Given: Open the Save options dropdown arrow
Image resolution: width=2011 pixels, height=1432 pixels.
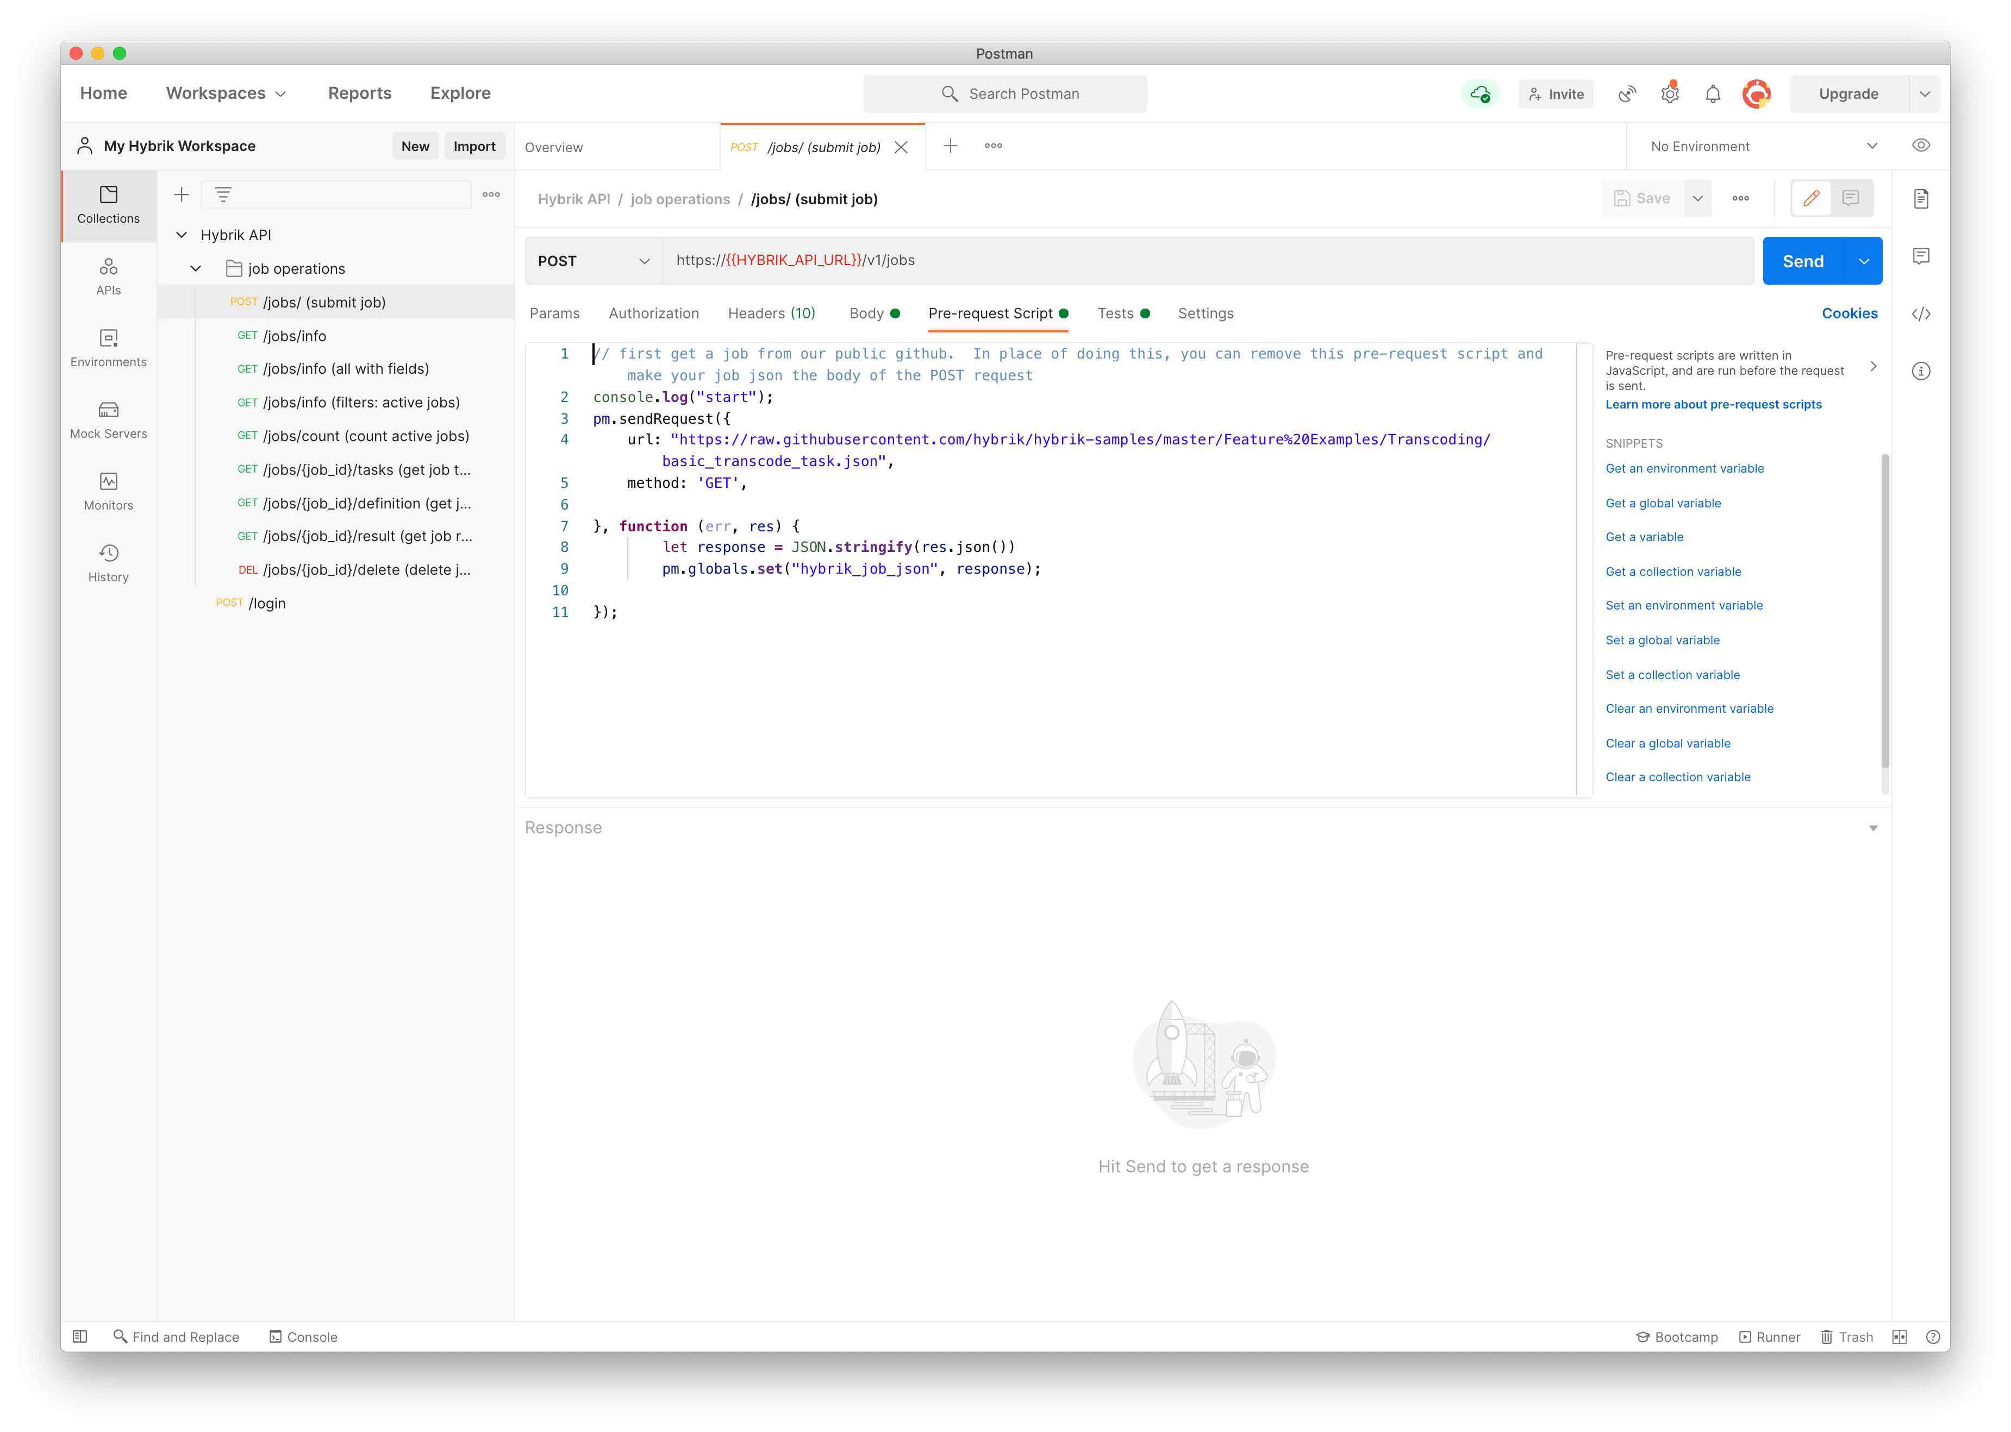Looking at the screenshot, I should 1697,198.
